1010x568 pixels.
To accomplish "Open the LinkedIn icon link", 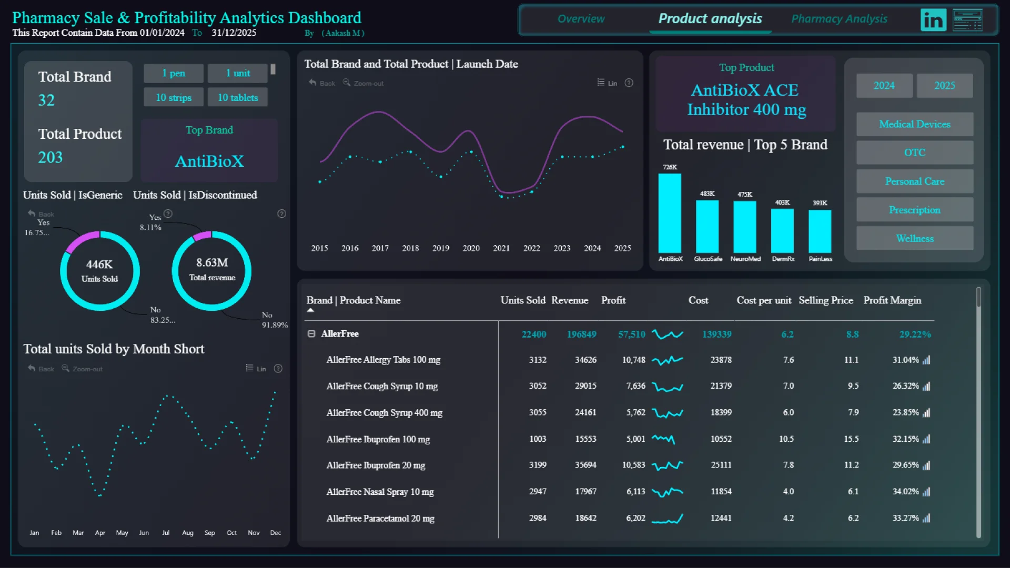I will pos(933,20).
